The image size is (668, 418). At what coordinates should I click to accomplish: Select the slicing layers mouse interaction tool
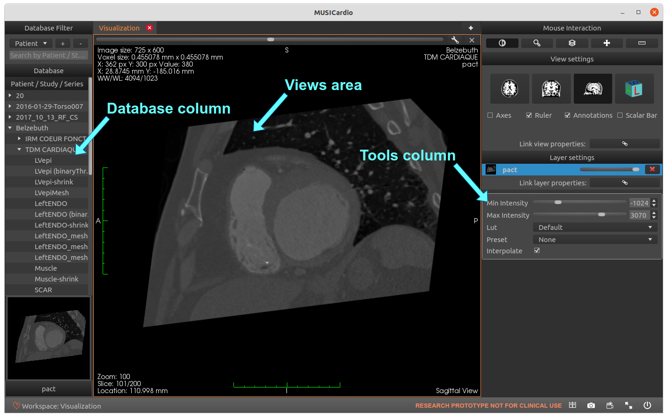click(572, 43)
